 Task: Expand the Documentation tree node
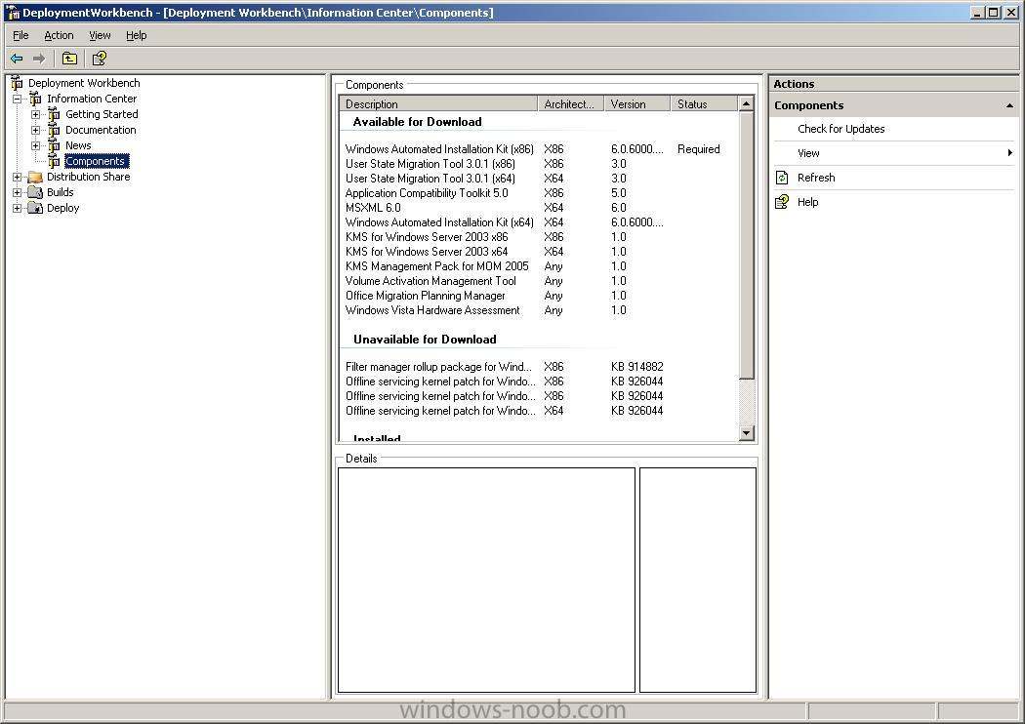(x=35, y=130)
